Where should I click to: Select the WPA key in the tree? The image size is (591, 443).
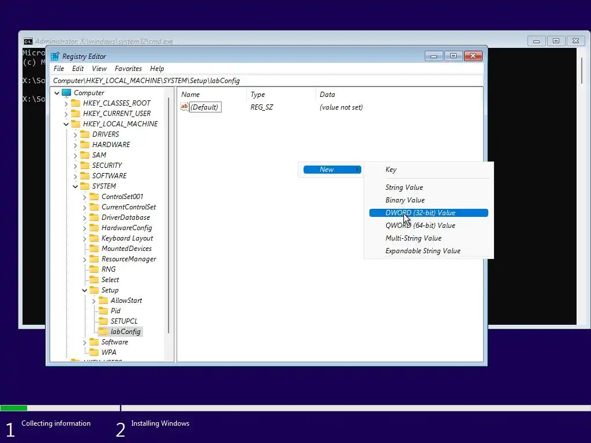tap(109, 352)
